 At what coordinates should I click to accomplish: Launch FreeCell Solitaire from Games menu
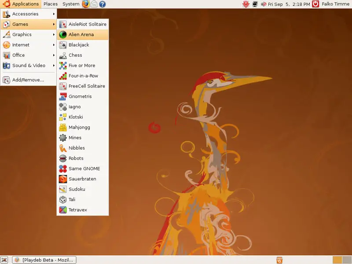tap(83, 86)
